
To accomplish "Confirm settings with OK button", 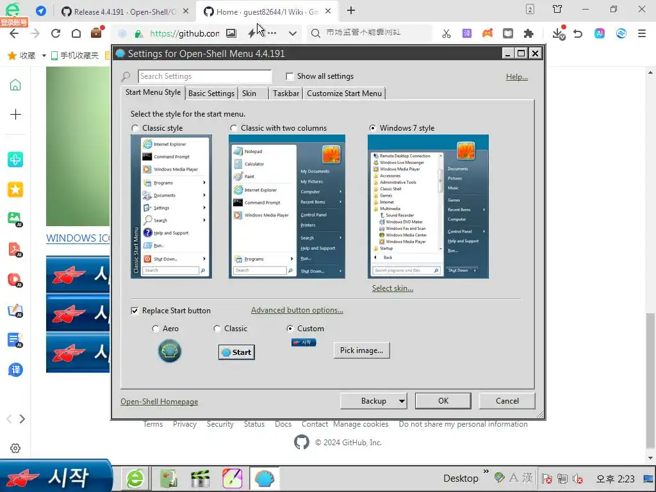I will coord(443,401).
